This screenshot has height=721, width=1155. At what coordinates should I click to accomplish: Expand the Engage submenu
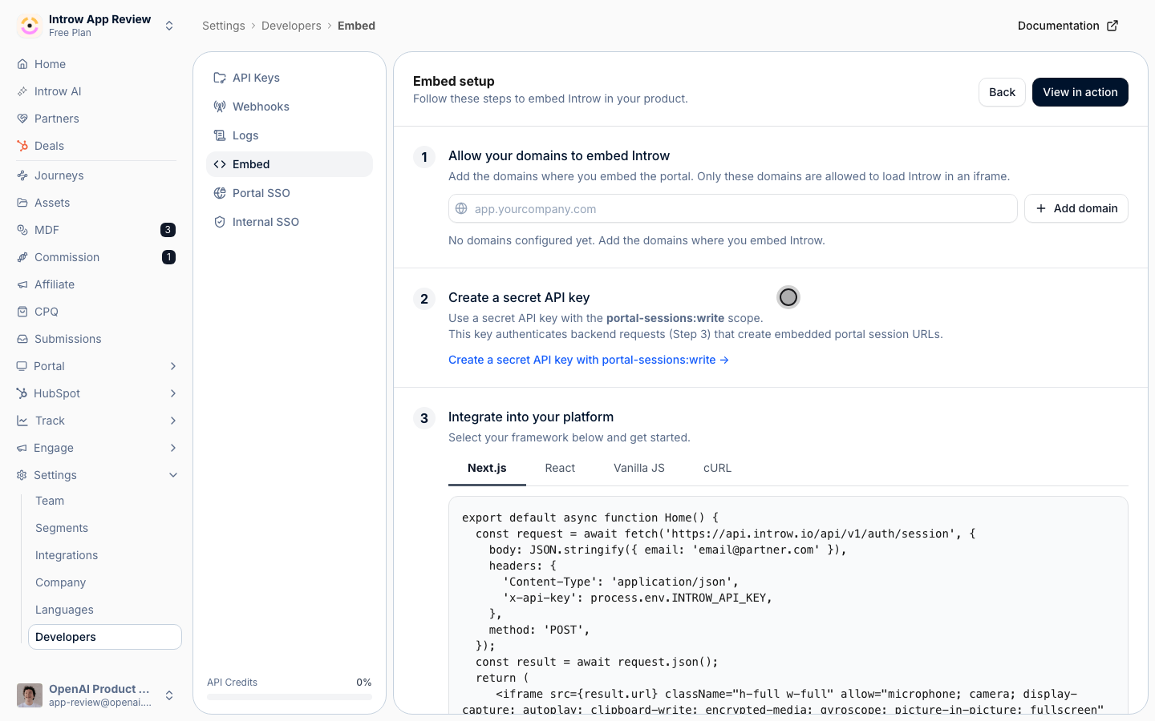[173, 448]
